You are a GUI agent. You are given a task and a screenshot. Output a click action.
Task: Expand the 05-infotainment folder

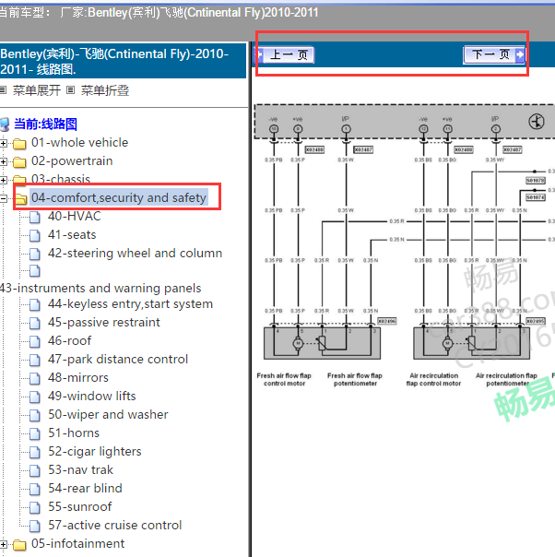pyautogui.click(x=4, y=544)
